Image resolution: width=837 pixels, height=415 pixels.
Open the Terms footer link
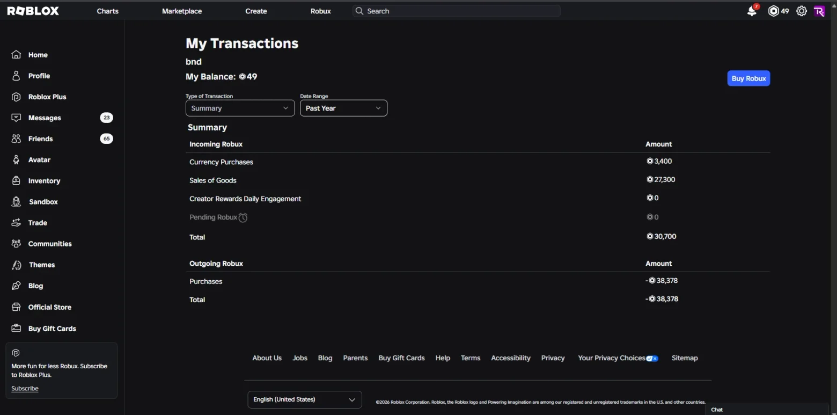click(x=471, y=358)
